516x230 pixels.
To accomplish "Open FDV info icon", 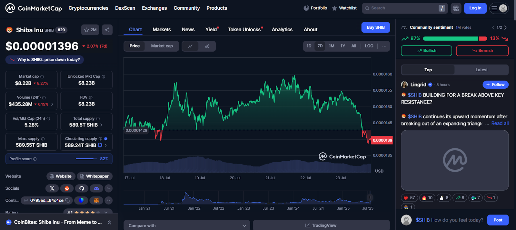I will (x=91, y=97).
